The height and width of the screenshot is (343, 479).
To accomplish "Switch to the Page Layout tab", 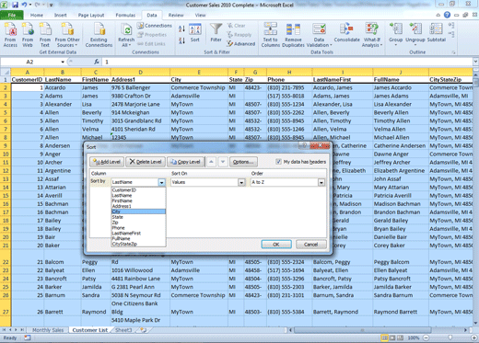I will [91, 15].
